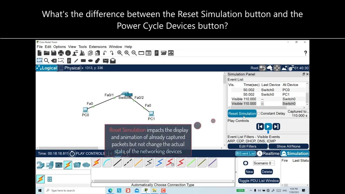Viewport: 345px width, 194px height.
Task: Click the Edit Filters button
Action: tap(248, 146)
